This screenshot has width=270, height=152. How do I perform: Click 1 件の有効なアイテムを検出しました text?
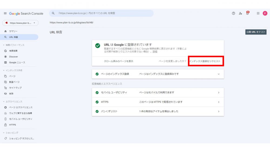click(x=159, y=112)
